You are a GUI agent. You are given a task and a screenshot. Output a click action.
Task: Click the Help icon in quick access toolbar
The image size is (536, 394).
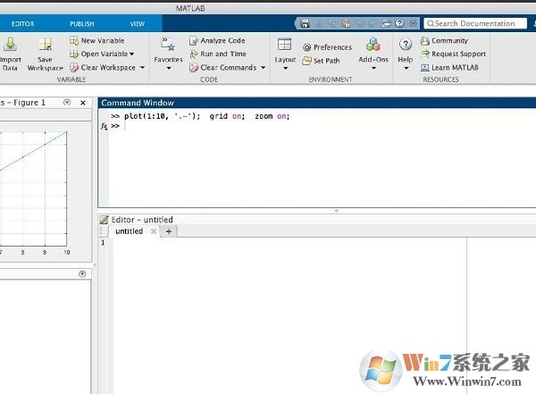(x=399, y=23)
